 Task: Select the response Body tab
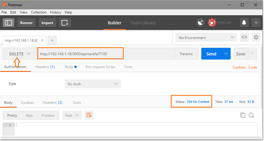[8, 102]
